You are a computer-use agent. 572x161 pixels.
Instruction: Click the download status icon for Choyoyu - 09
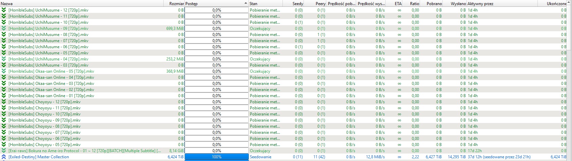[4, 120]
